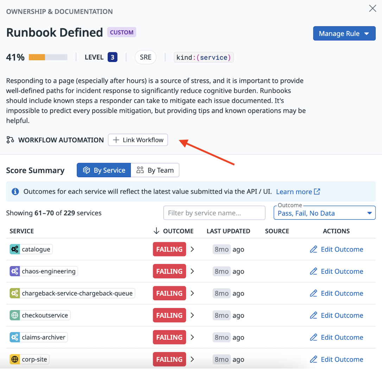Click the claims-archiver service icon
The width and height of the screenshot is (382, 370).
[14, 337]
